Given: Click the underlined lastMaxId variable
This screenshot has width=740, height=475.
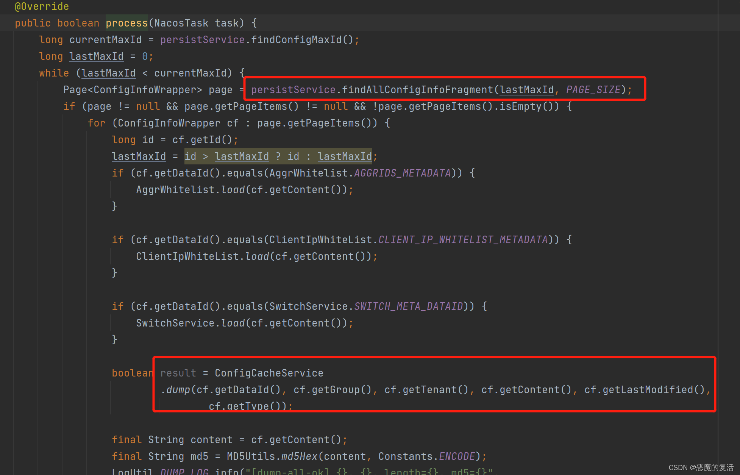Looking at the screenshot, I should pos(96,56).
